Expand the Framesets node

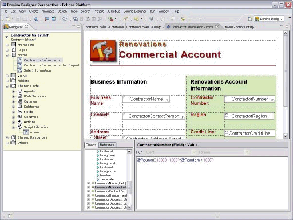[7, 45]
